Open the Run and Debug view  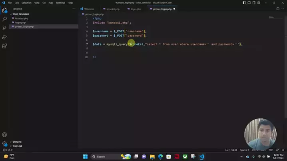[x=5, y=37]
